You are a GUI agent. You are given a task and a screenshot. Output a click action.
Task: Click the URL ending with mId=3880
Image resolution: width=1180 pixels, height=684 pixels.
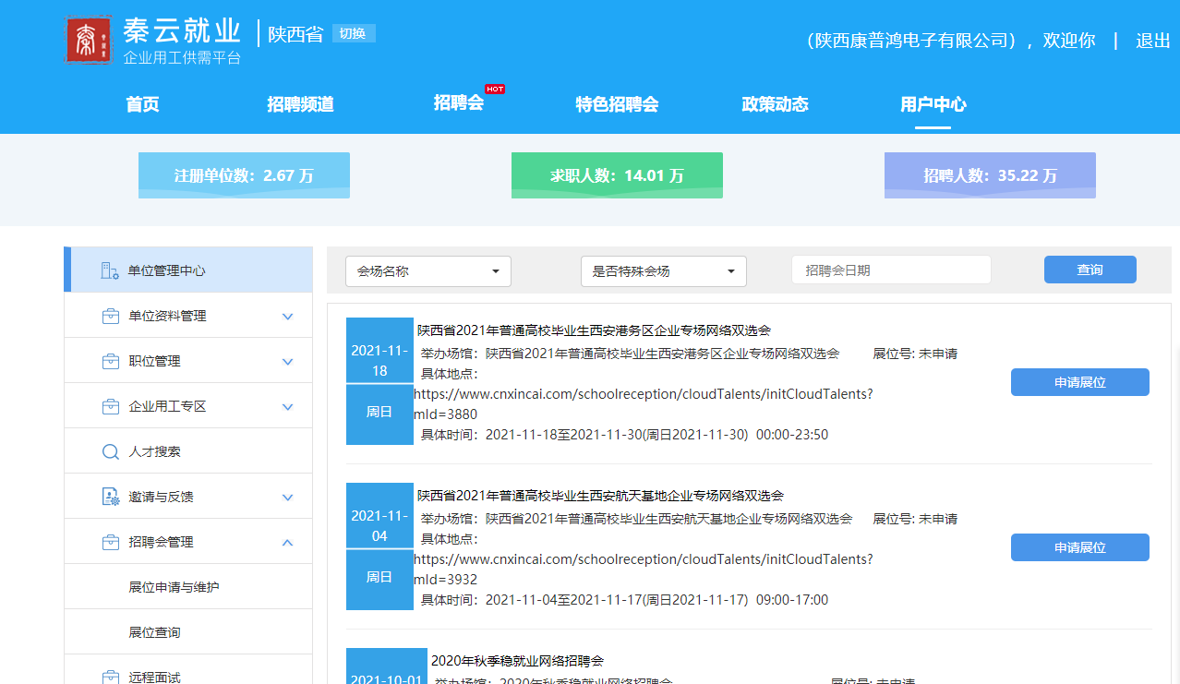click(643, 404)
